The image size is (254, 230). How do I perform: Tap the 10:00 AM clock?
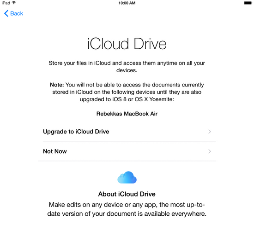tap(127, 3)
